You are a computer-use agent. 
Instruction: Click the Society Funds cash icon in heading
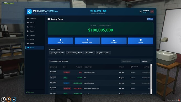tap(49, 19)
